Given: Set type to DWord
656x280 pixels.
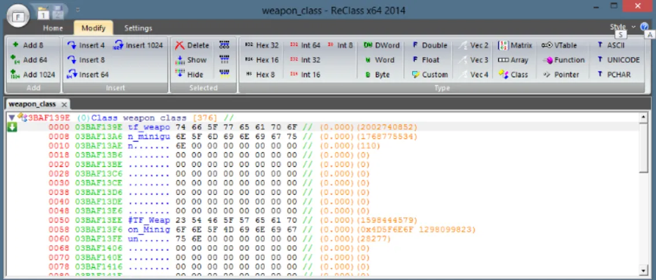Looking at the screenshot, I should [x=381, y=45].
